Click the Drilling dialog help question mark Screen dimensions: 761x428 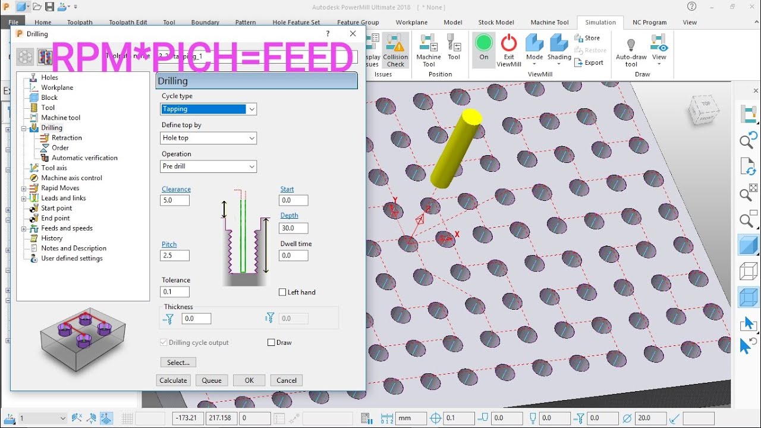pyautogui.click(x=328, y=34)
